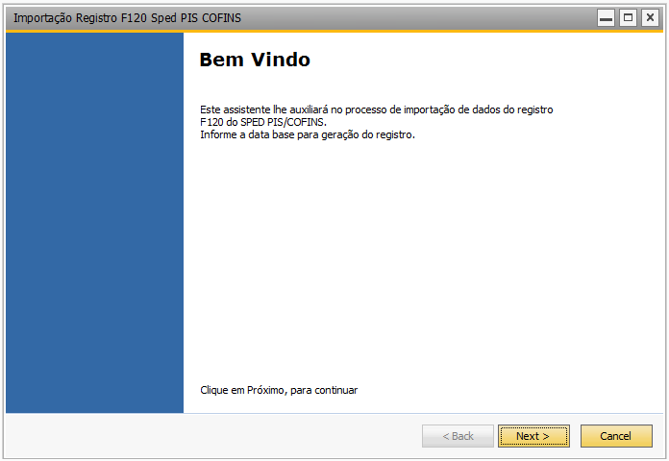Maximize the import wizard window

pyautogui.click(x=628, y=18)
